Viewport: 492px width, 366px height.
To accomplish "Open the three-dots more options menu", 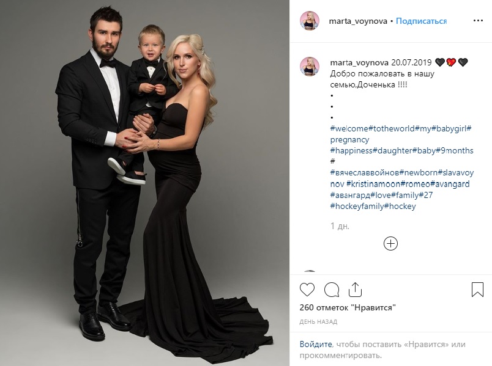I will point(478,21).
